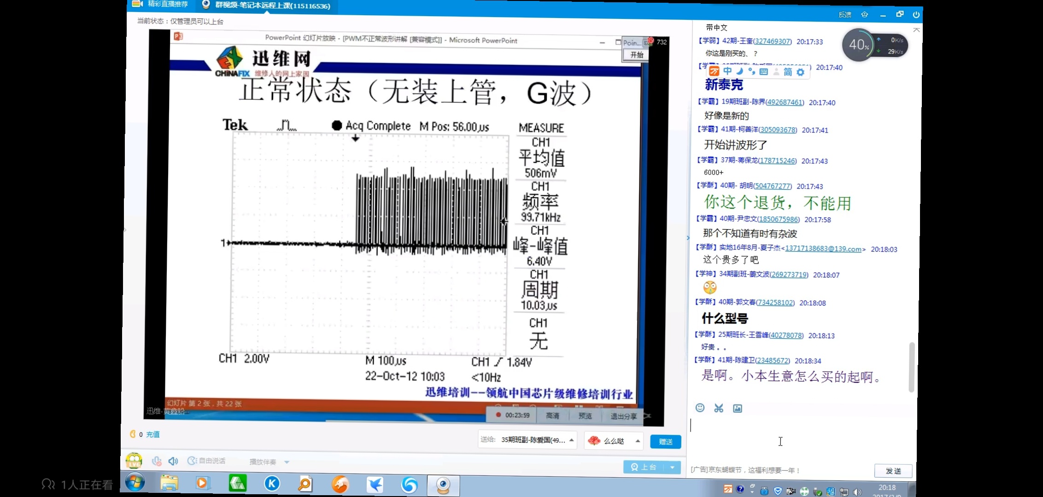The image size is (1043, 497).
Task: Open the 么么哒 gift type dropdown
Action: (x=638, y=441)
